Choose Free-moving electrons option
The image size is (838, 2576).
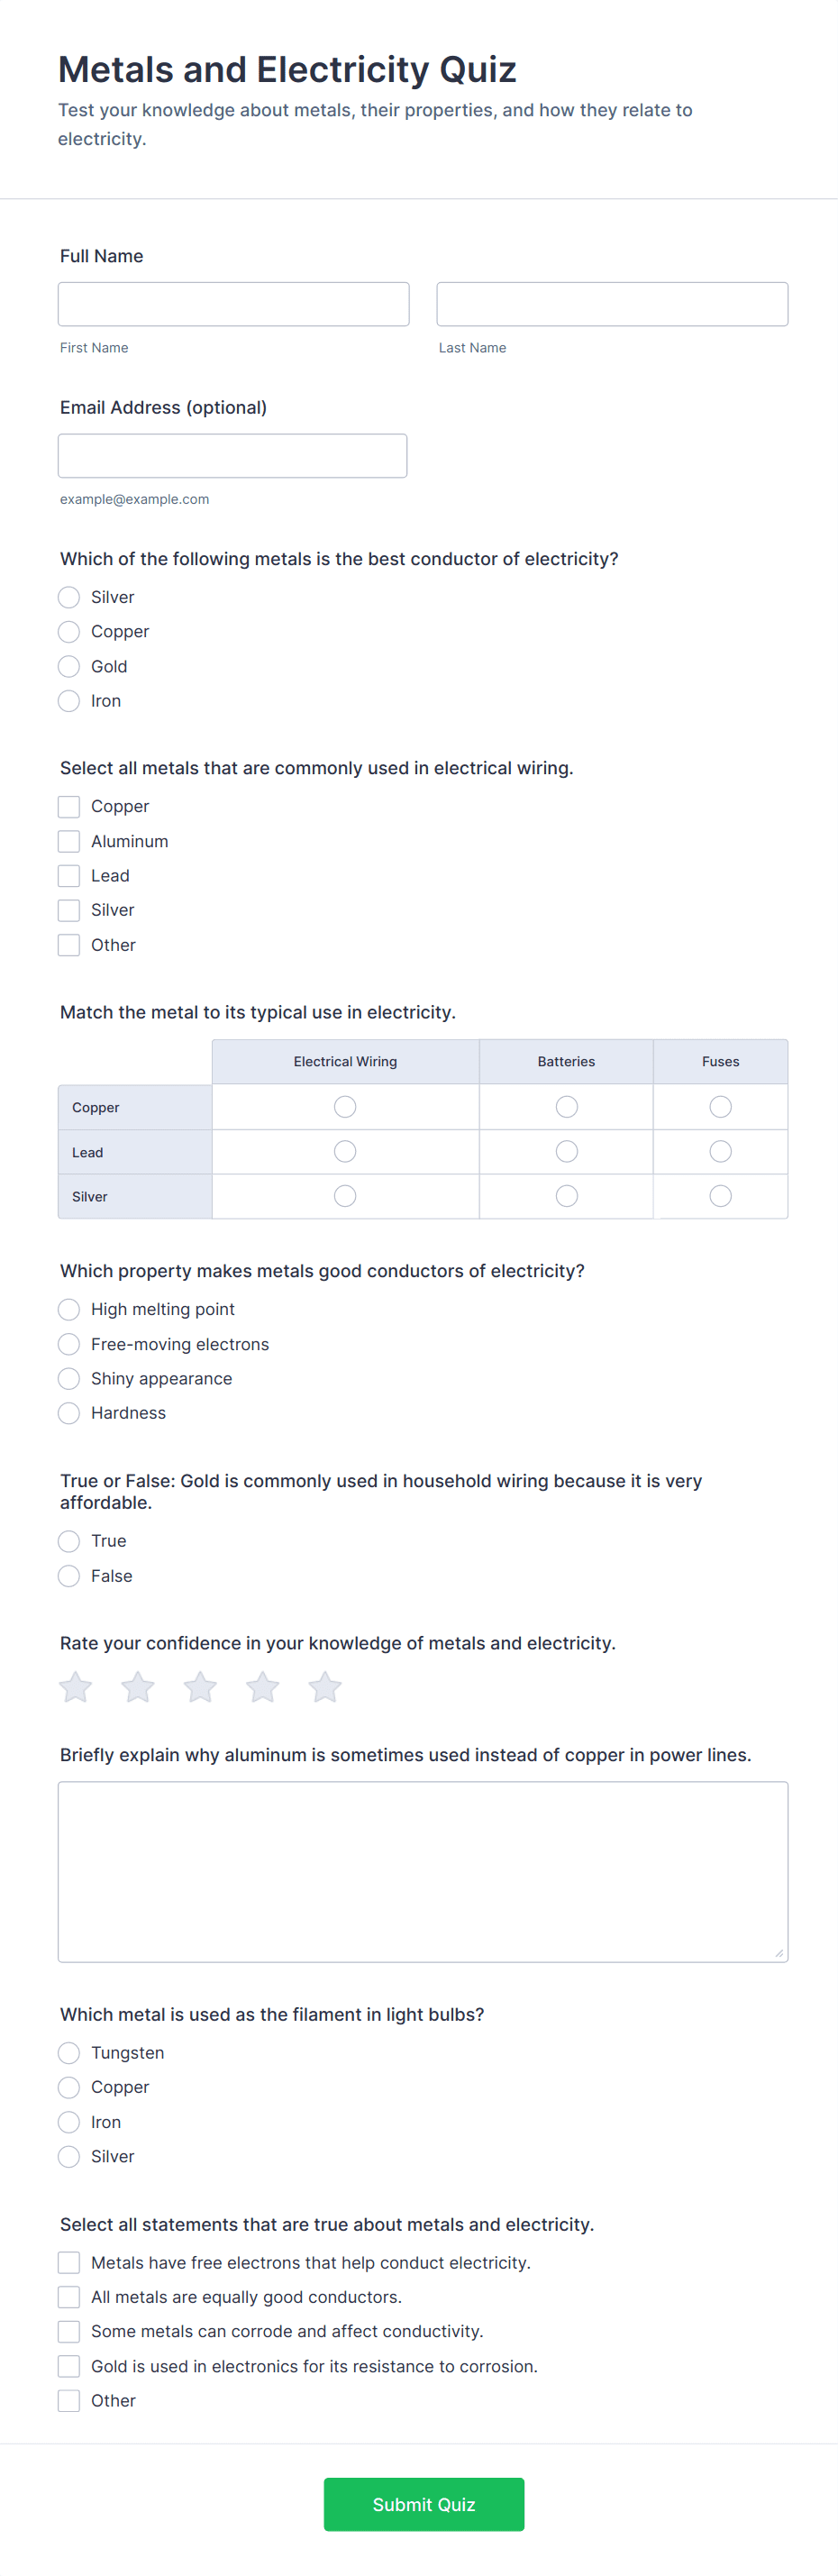click(x=69, y=1344)
